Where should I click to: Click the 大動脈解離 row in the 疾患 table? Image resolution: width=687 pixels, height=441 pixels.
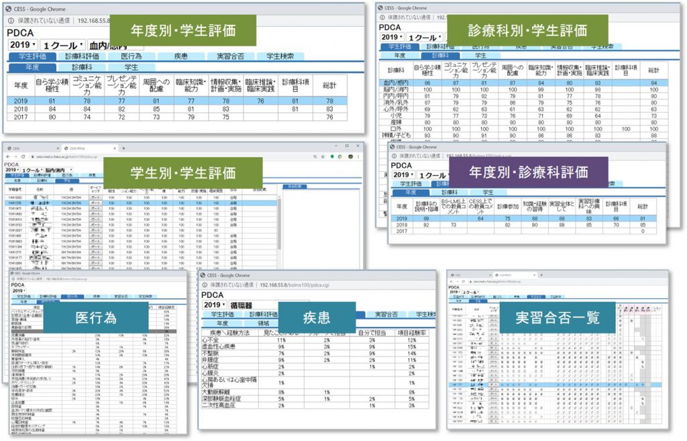(x=315, y=393)
